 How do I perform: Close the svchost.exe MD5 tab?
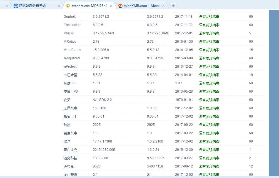coord(111,6)
